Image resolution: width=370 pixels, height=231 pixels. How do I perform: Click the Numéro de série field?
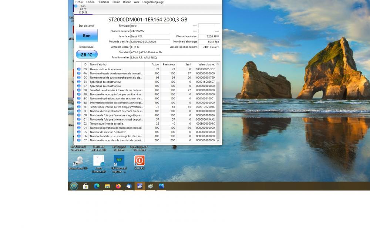coord(150,31)
